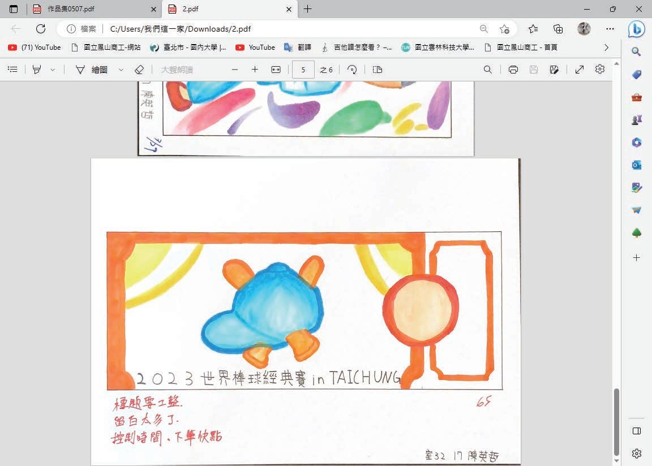Viewport: 652px width, 466px height.
Task: Open the 國立雲林科技大學 bookmark
Action: pyautogui.click(x=438, y=48)
